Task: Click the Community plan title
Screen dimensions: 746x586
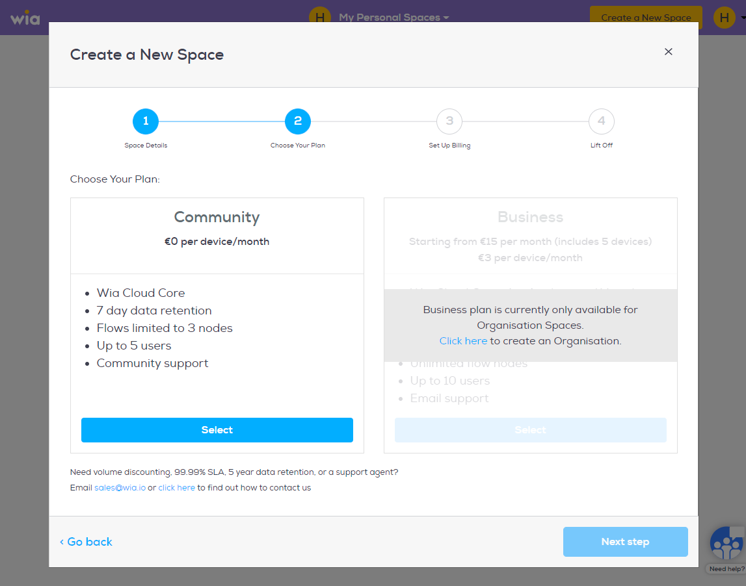Action: (217, 217)
